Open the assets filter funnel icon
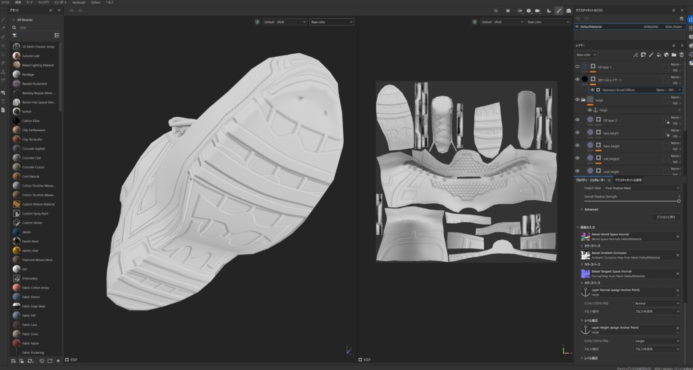Image resolution: width=693 pixels, height=370 pixels. pyautogui.click(x=15, y=35)
